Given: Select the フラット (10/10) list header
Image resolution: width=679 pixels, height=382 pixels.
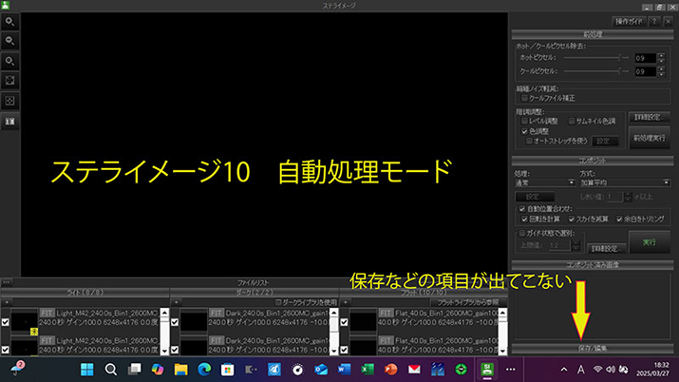Looking at the screenshot, I should 424,293.
